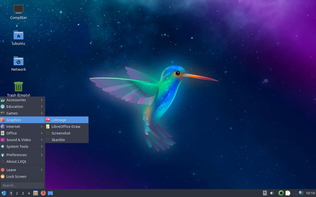This screenshot has height=197, width=316.
Task: Open QTerminal from the taskbar
Action: tap(50, 193)
